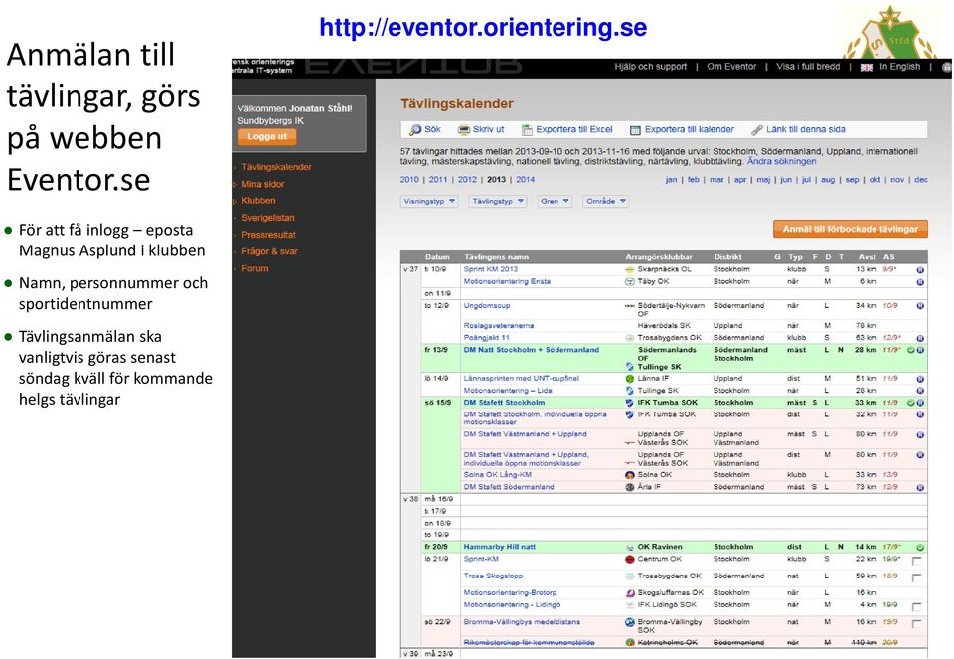Click the blue round icon ending the Sprint KM 2013 row
Viewport: 954px width, 659px height.
[x=920, y=269]
